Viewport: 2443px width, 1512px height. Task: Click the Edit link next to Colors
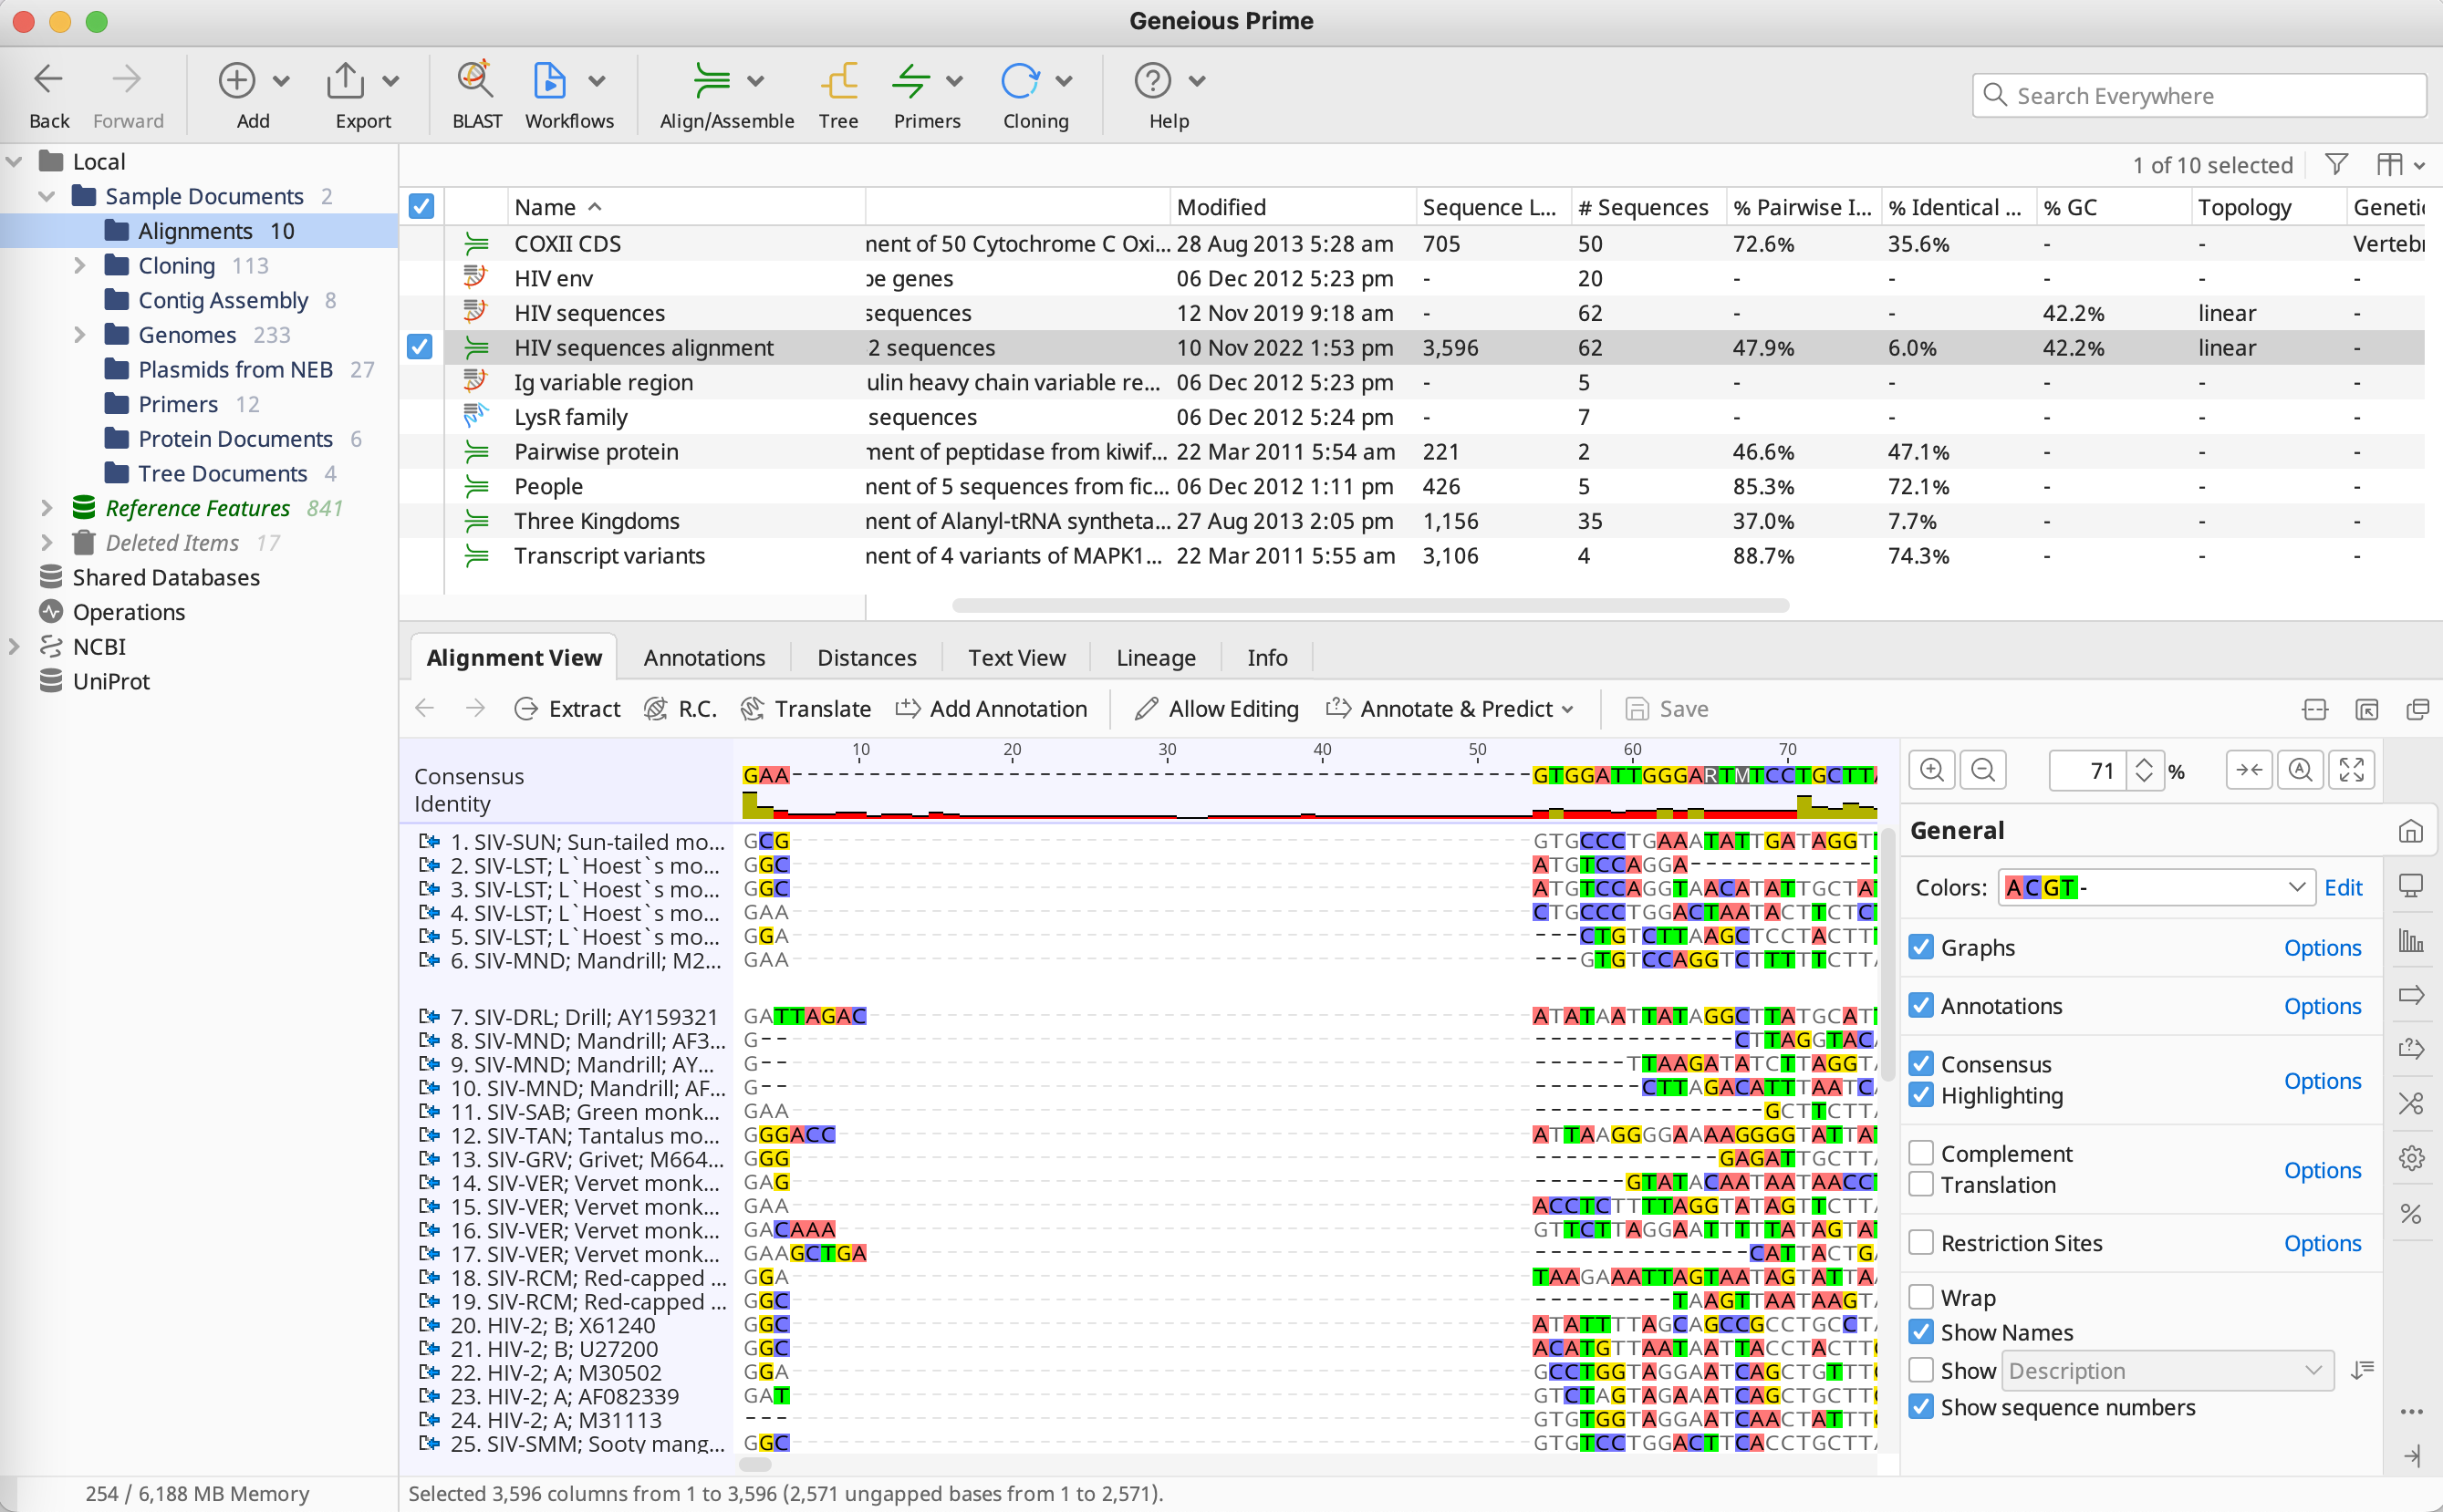[2343, 887]
